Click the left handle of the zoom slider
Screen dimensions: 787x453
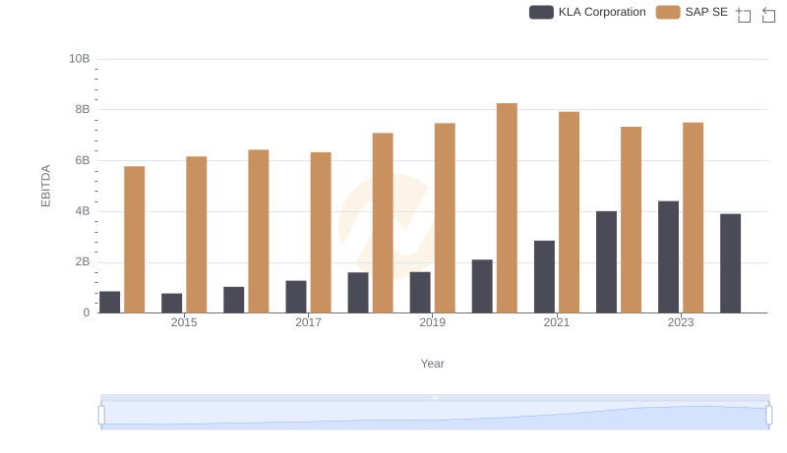tap(101, 416)
